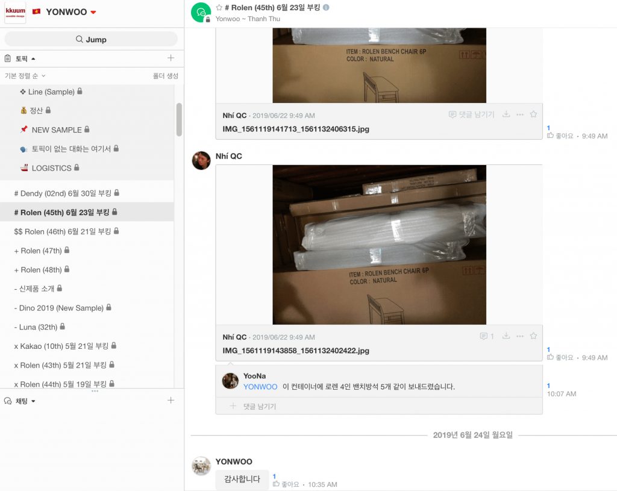The height and width of the screenshot is (491, 617).
Task: Open the Jump search field
Action: point(91,39)
